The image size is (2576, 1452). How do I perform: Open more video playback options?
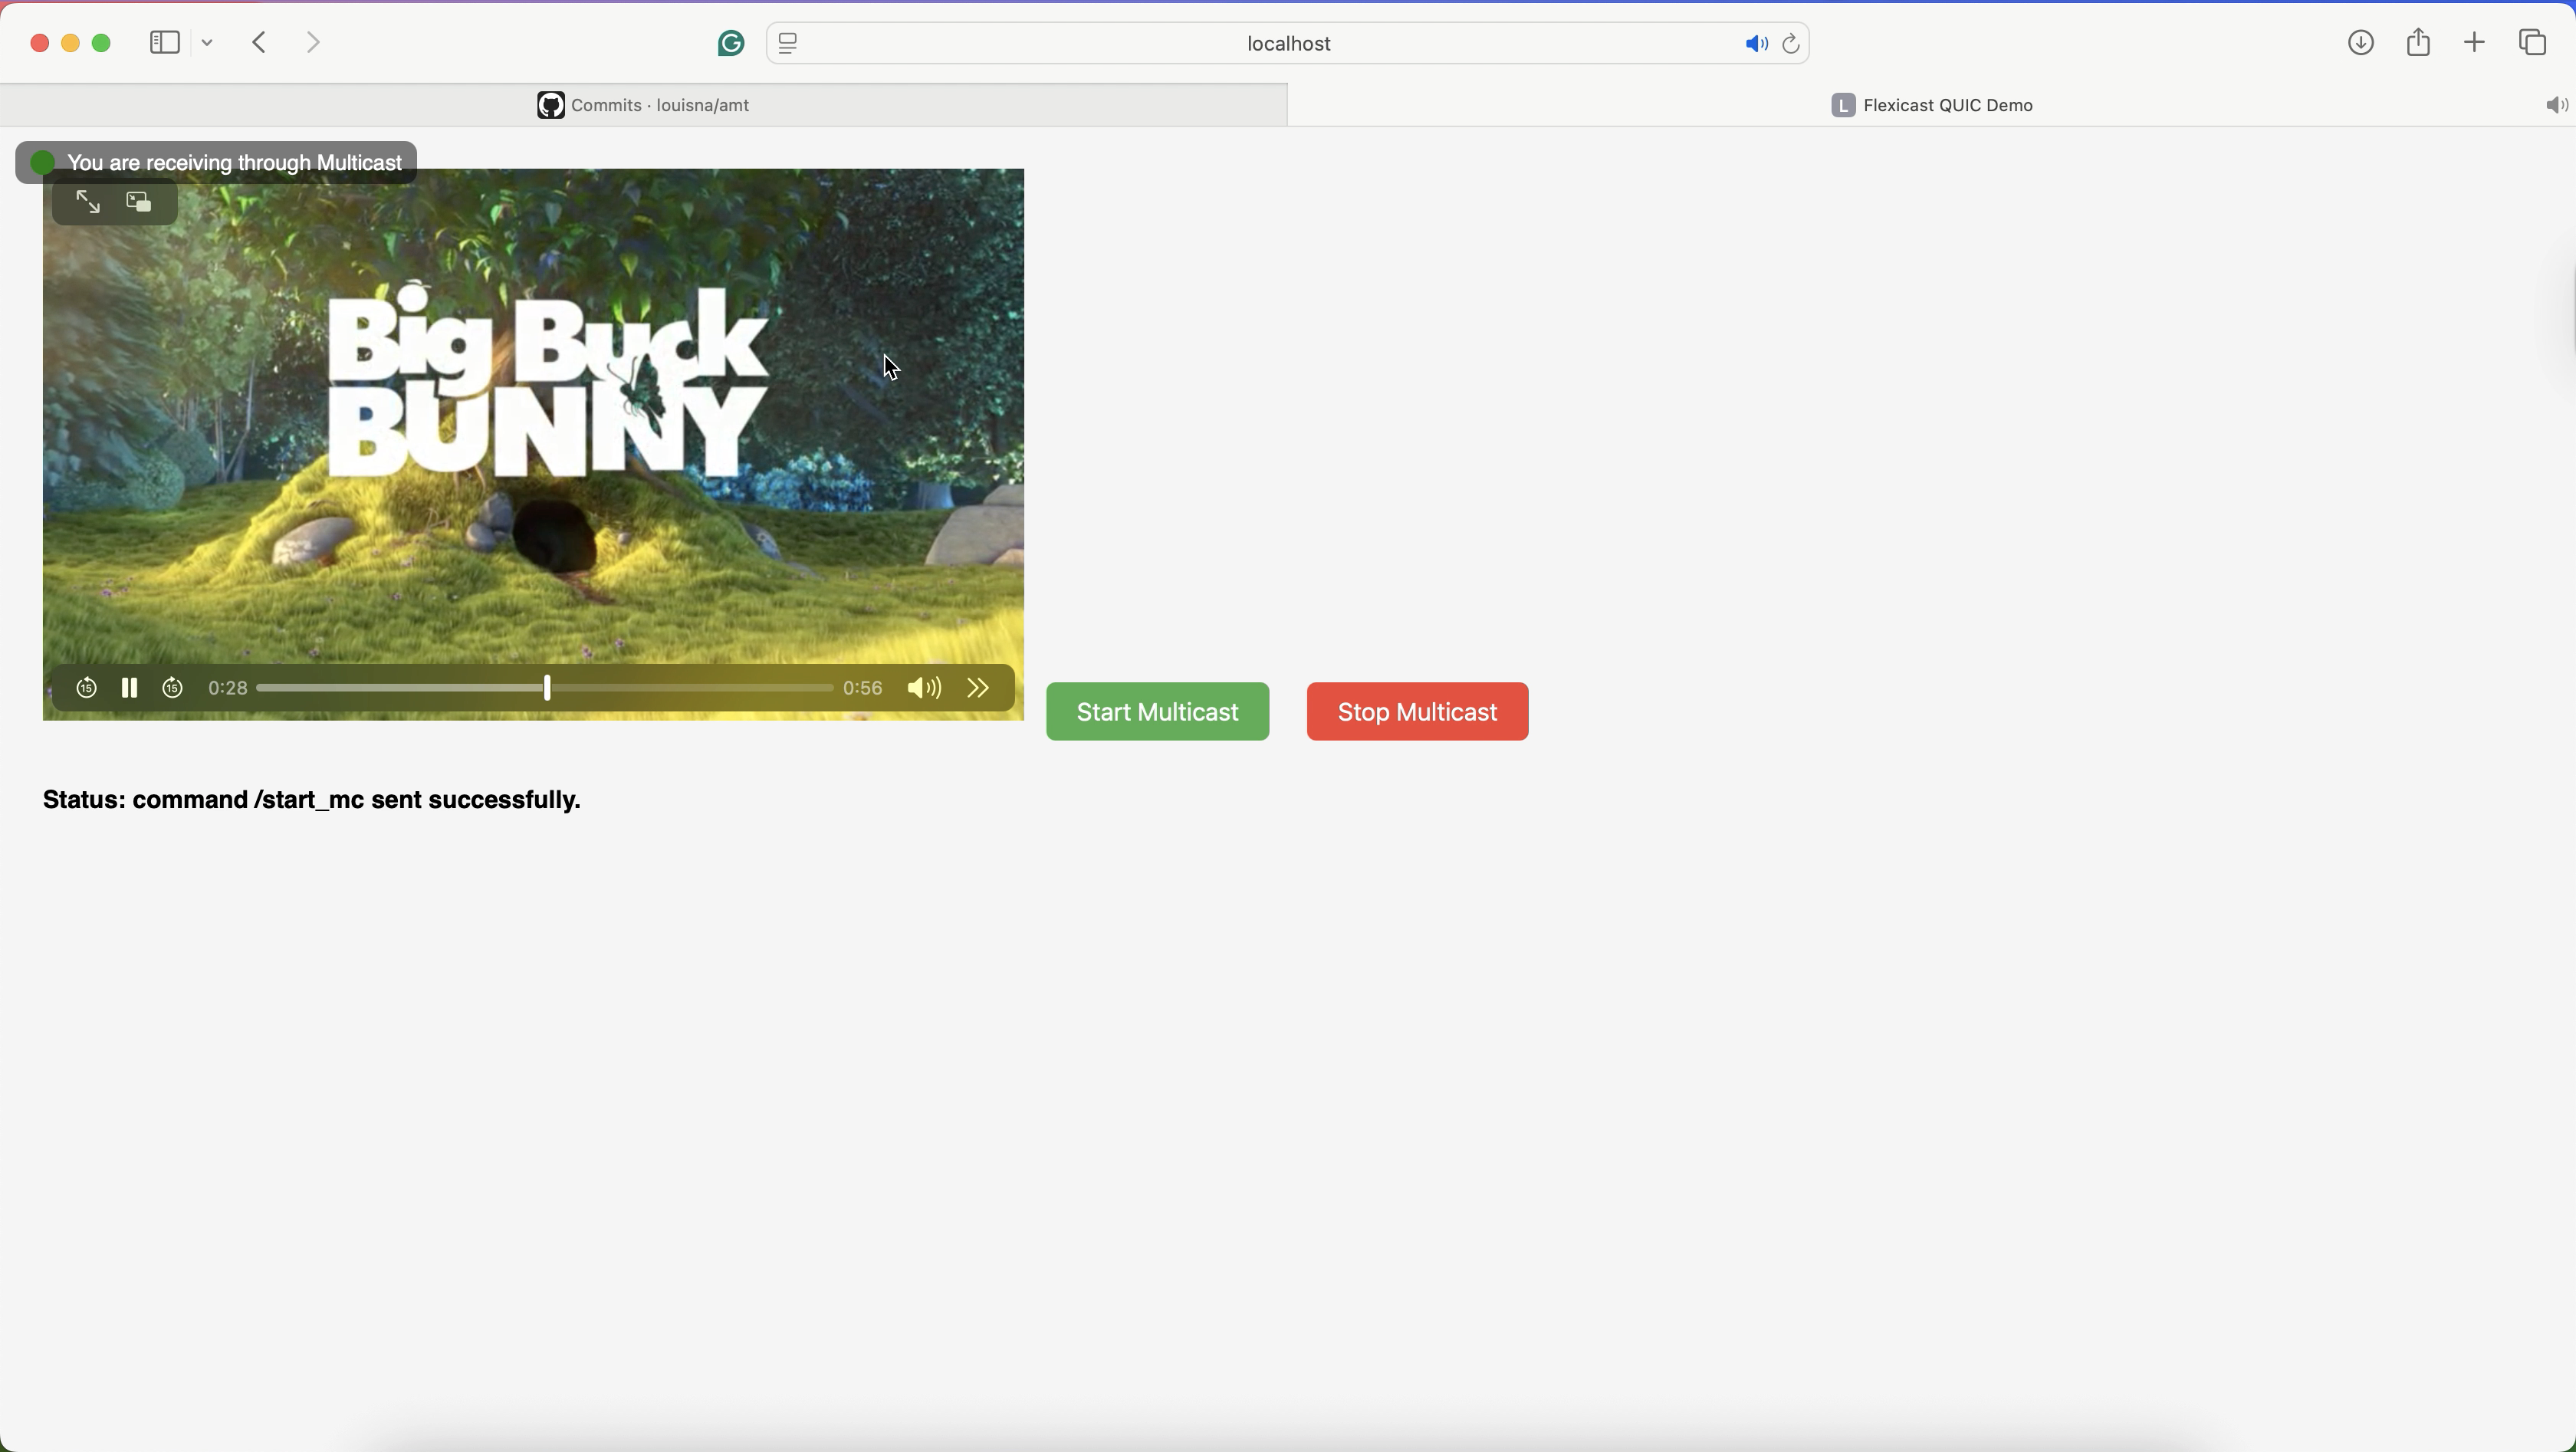tap(979, 688)
